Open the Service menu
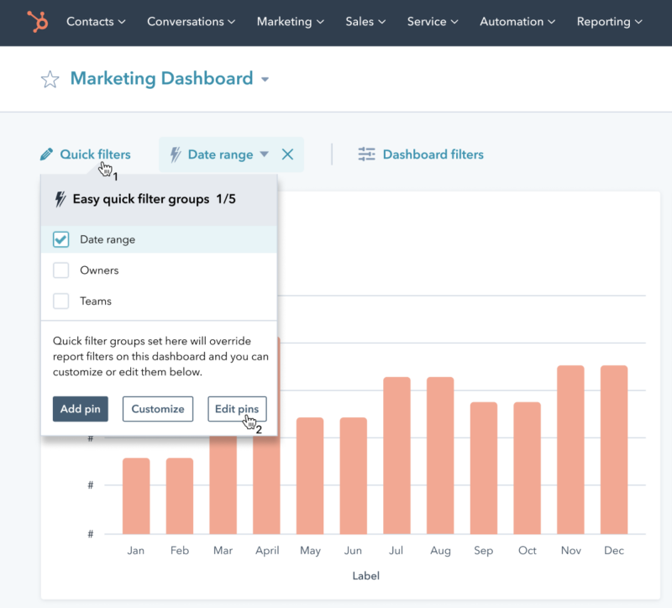 click(432, 22)
